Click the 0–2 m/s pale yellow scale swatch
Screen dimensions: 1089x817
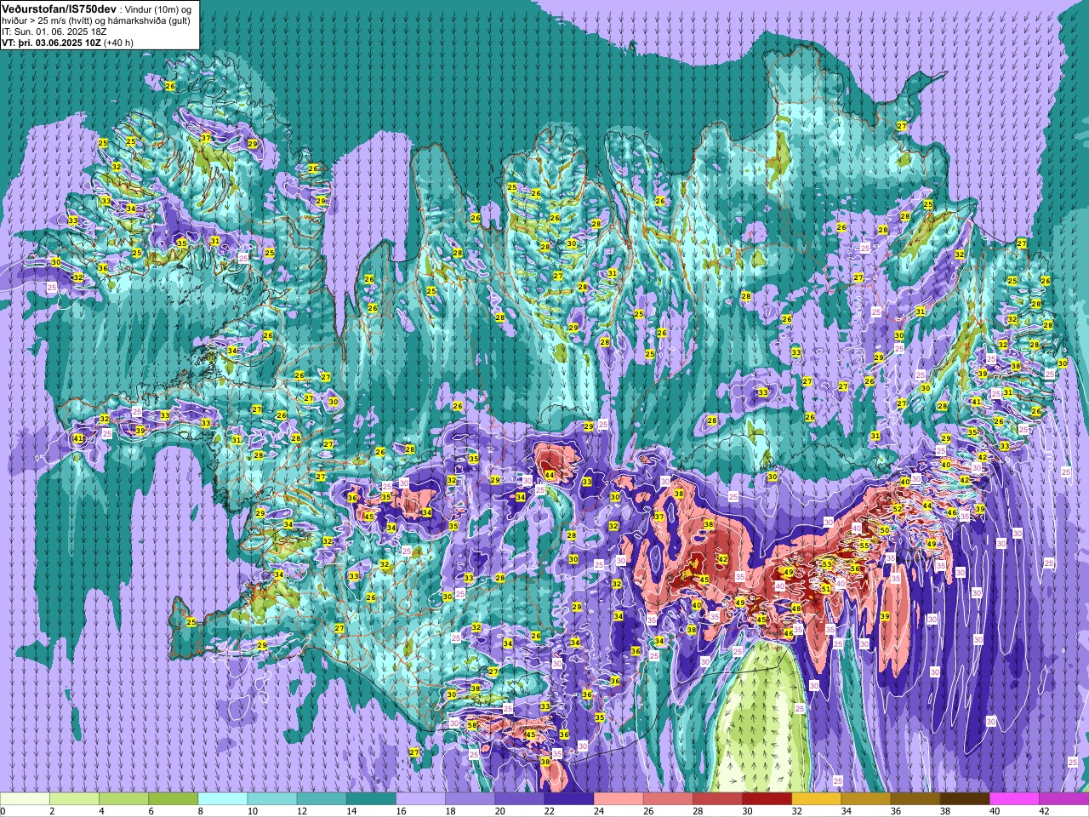(x=25, y=799)
